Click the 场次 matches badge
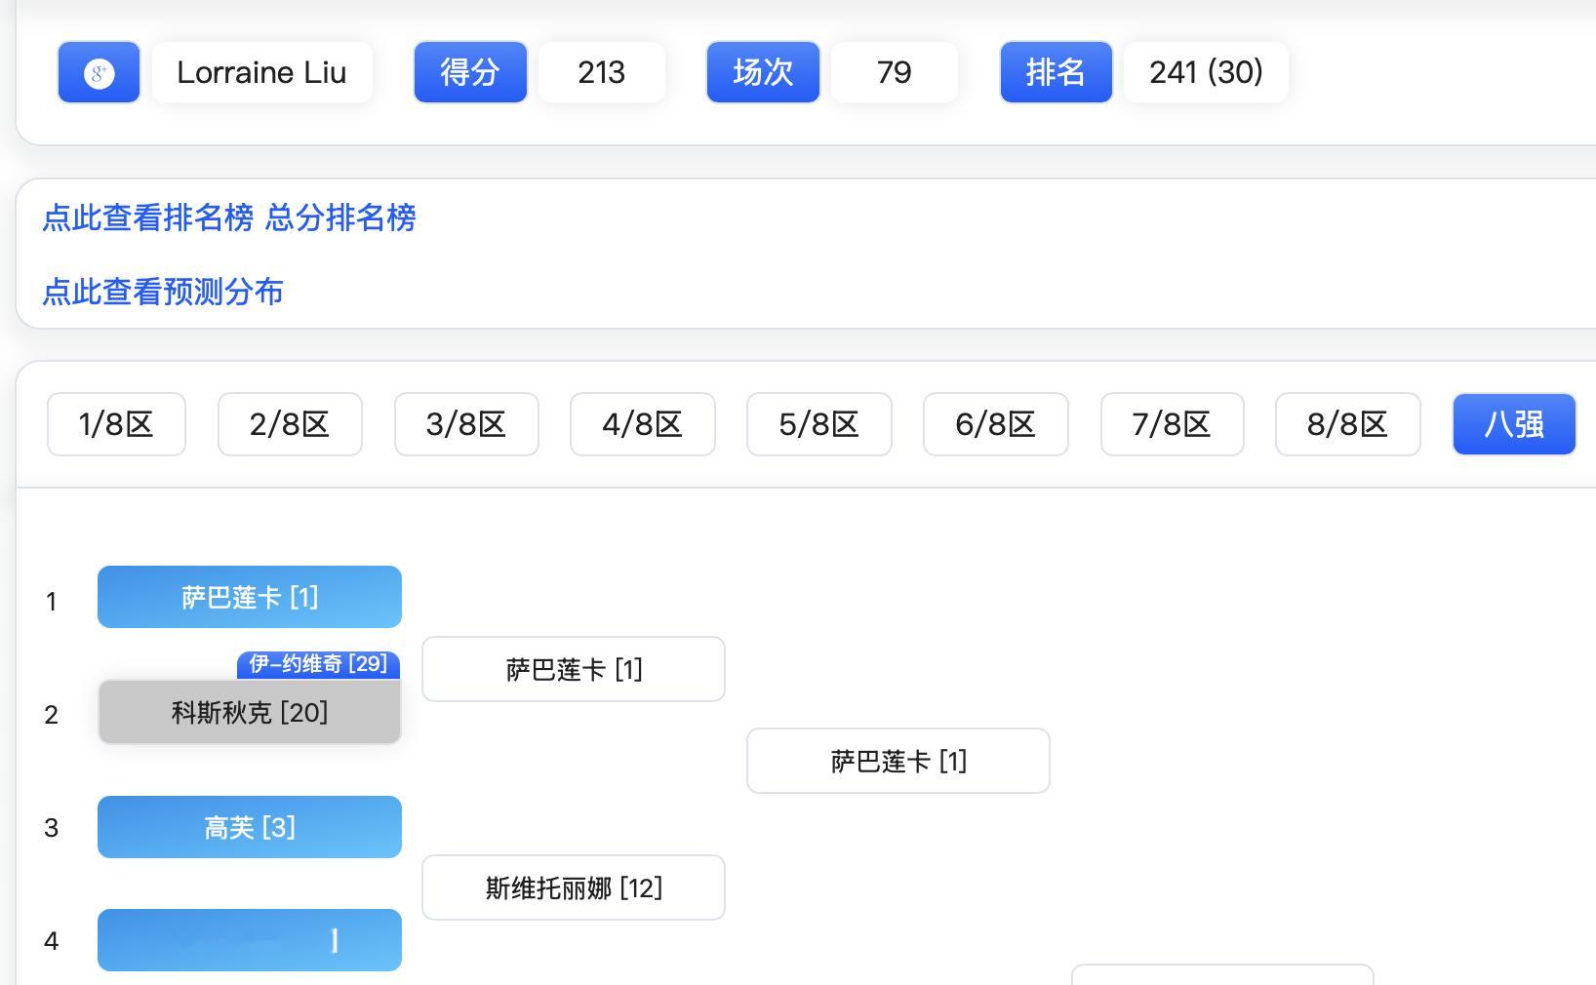 tap(762, 71)
